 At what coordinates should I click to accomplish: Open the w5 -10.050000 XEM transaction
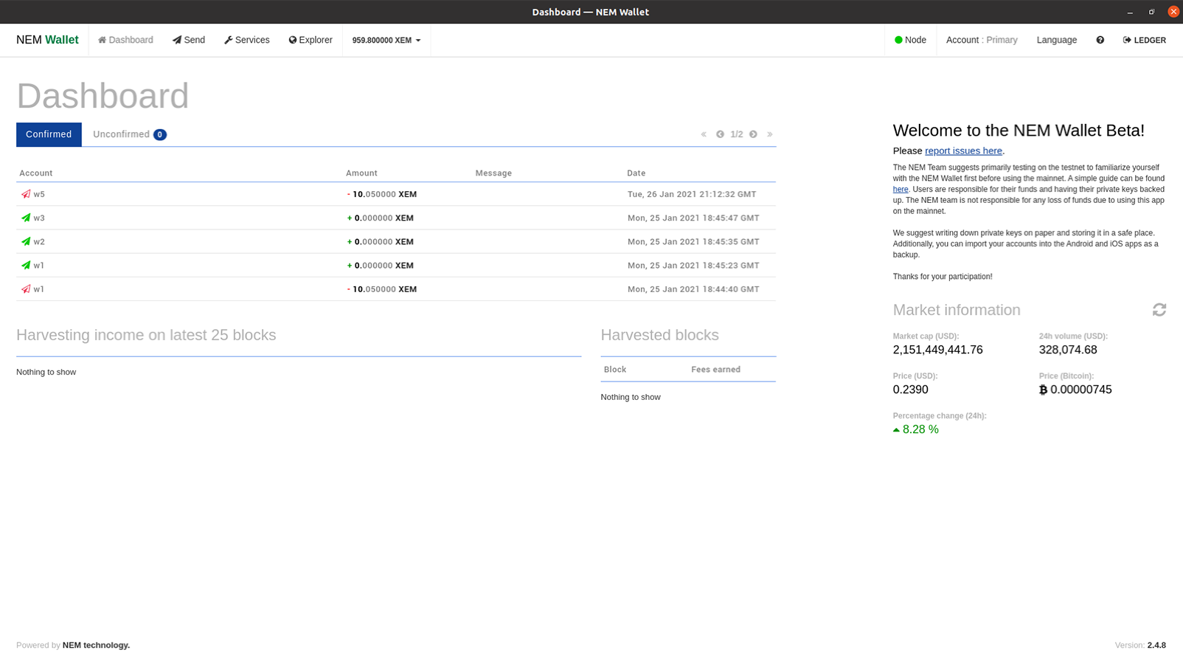tap(396, 194)
